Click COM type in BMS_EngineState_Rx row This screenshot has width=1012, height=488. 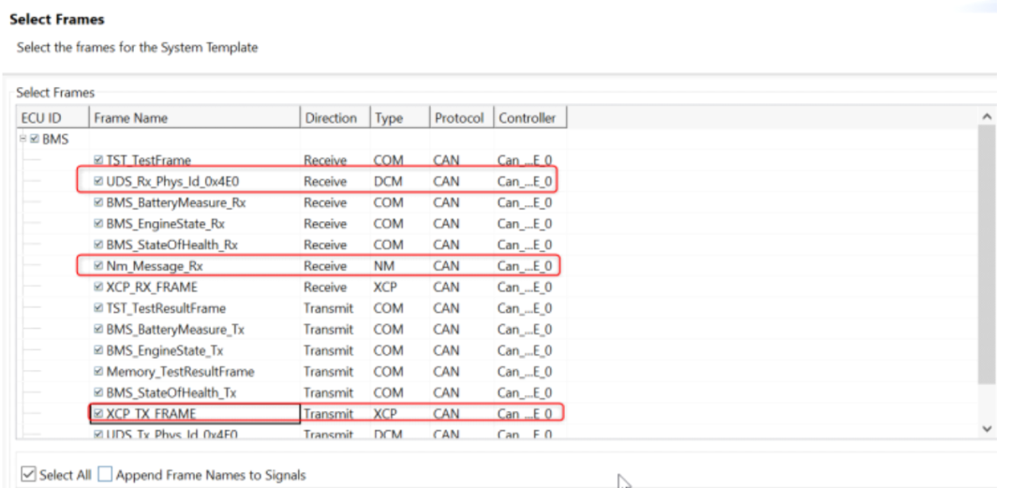point(389,224)
